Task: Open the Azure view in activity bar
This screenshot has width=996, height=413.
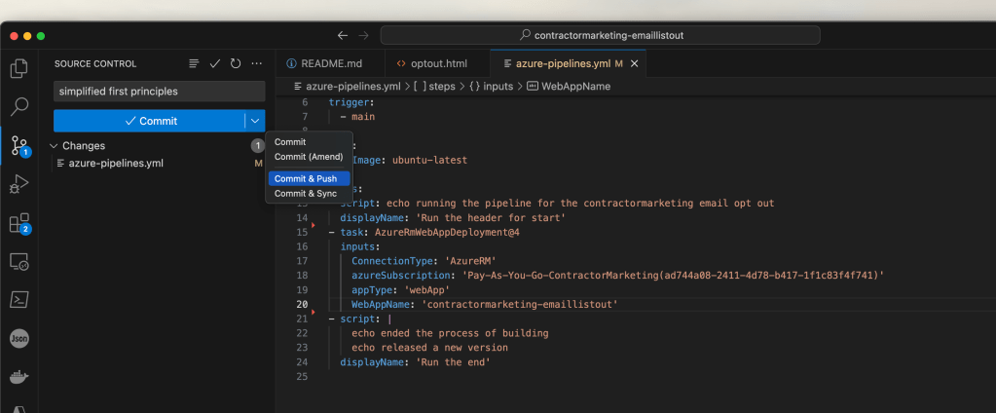Action: click(19, 408)
